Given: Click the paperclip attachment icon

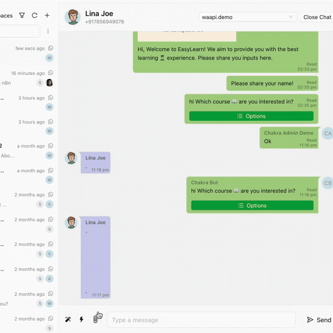Looking at the screenshot, I should pos(95,320).
